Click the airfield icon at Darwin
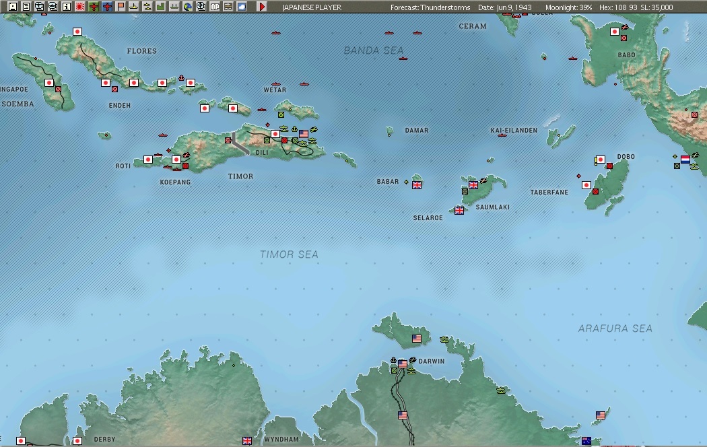 point(412,360)
